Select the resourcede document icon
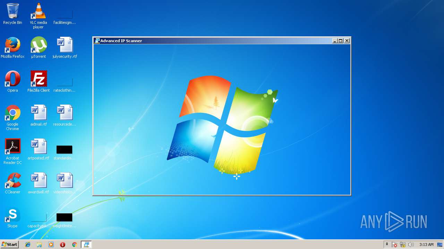Image resolution: width=444 pixels, height=249 pixels. point(65,116)
